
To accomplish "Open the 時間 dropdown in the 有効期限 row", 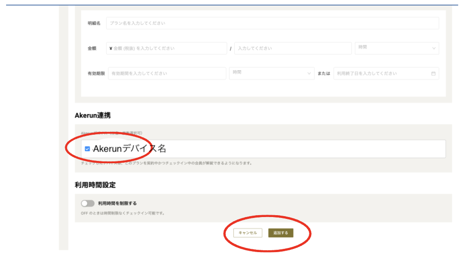I will pyautogui.click(x=272, y=73).
